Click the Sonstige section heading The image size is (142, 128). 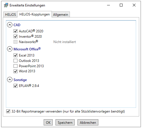pyautogui.click(x=20, y=80)
